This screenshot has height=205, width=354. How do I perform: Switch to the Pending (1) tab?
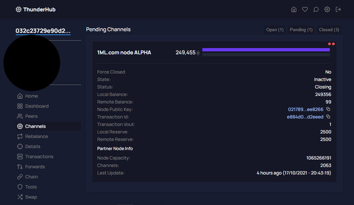click(301, 30)
